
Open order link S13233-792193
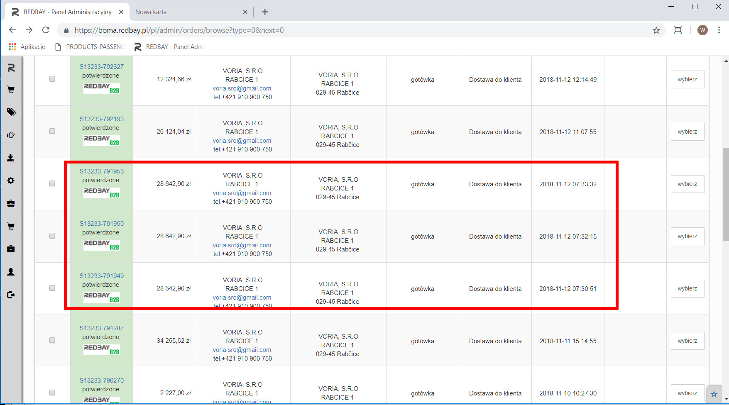click(x=102, y=119)
